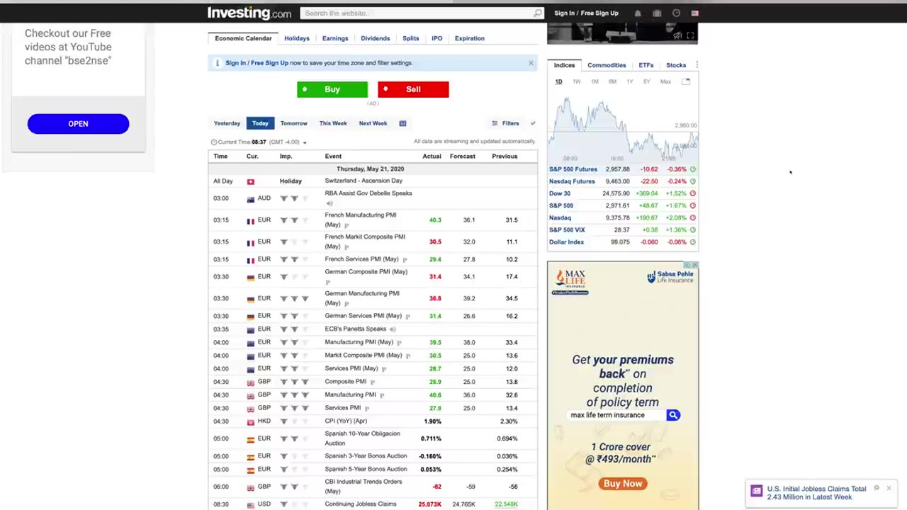Viewport: 907px width, 510px height.
Task: Open French Manufacturing PMI event
Action: point(361,220)
